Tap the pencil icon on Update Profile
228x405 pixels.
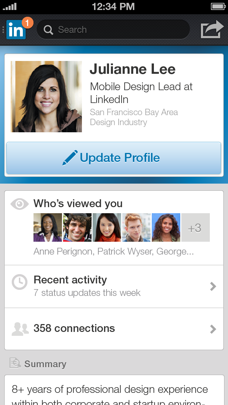69,158
